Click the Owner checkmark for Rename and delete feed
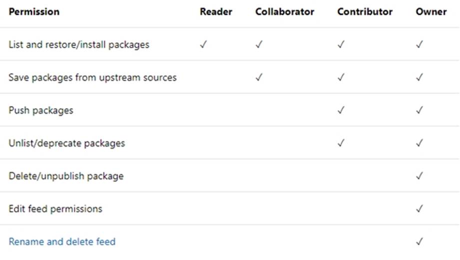 (x=419, y=242)
